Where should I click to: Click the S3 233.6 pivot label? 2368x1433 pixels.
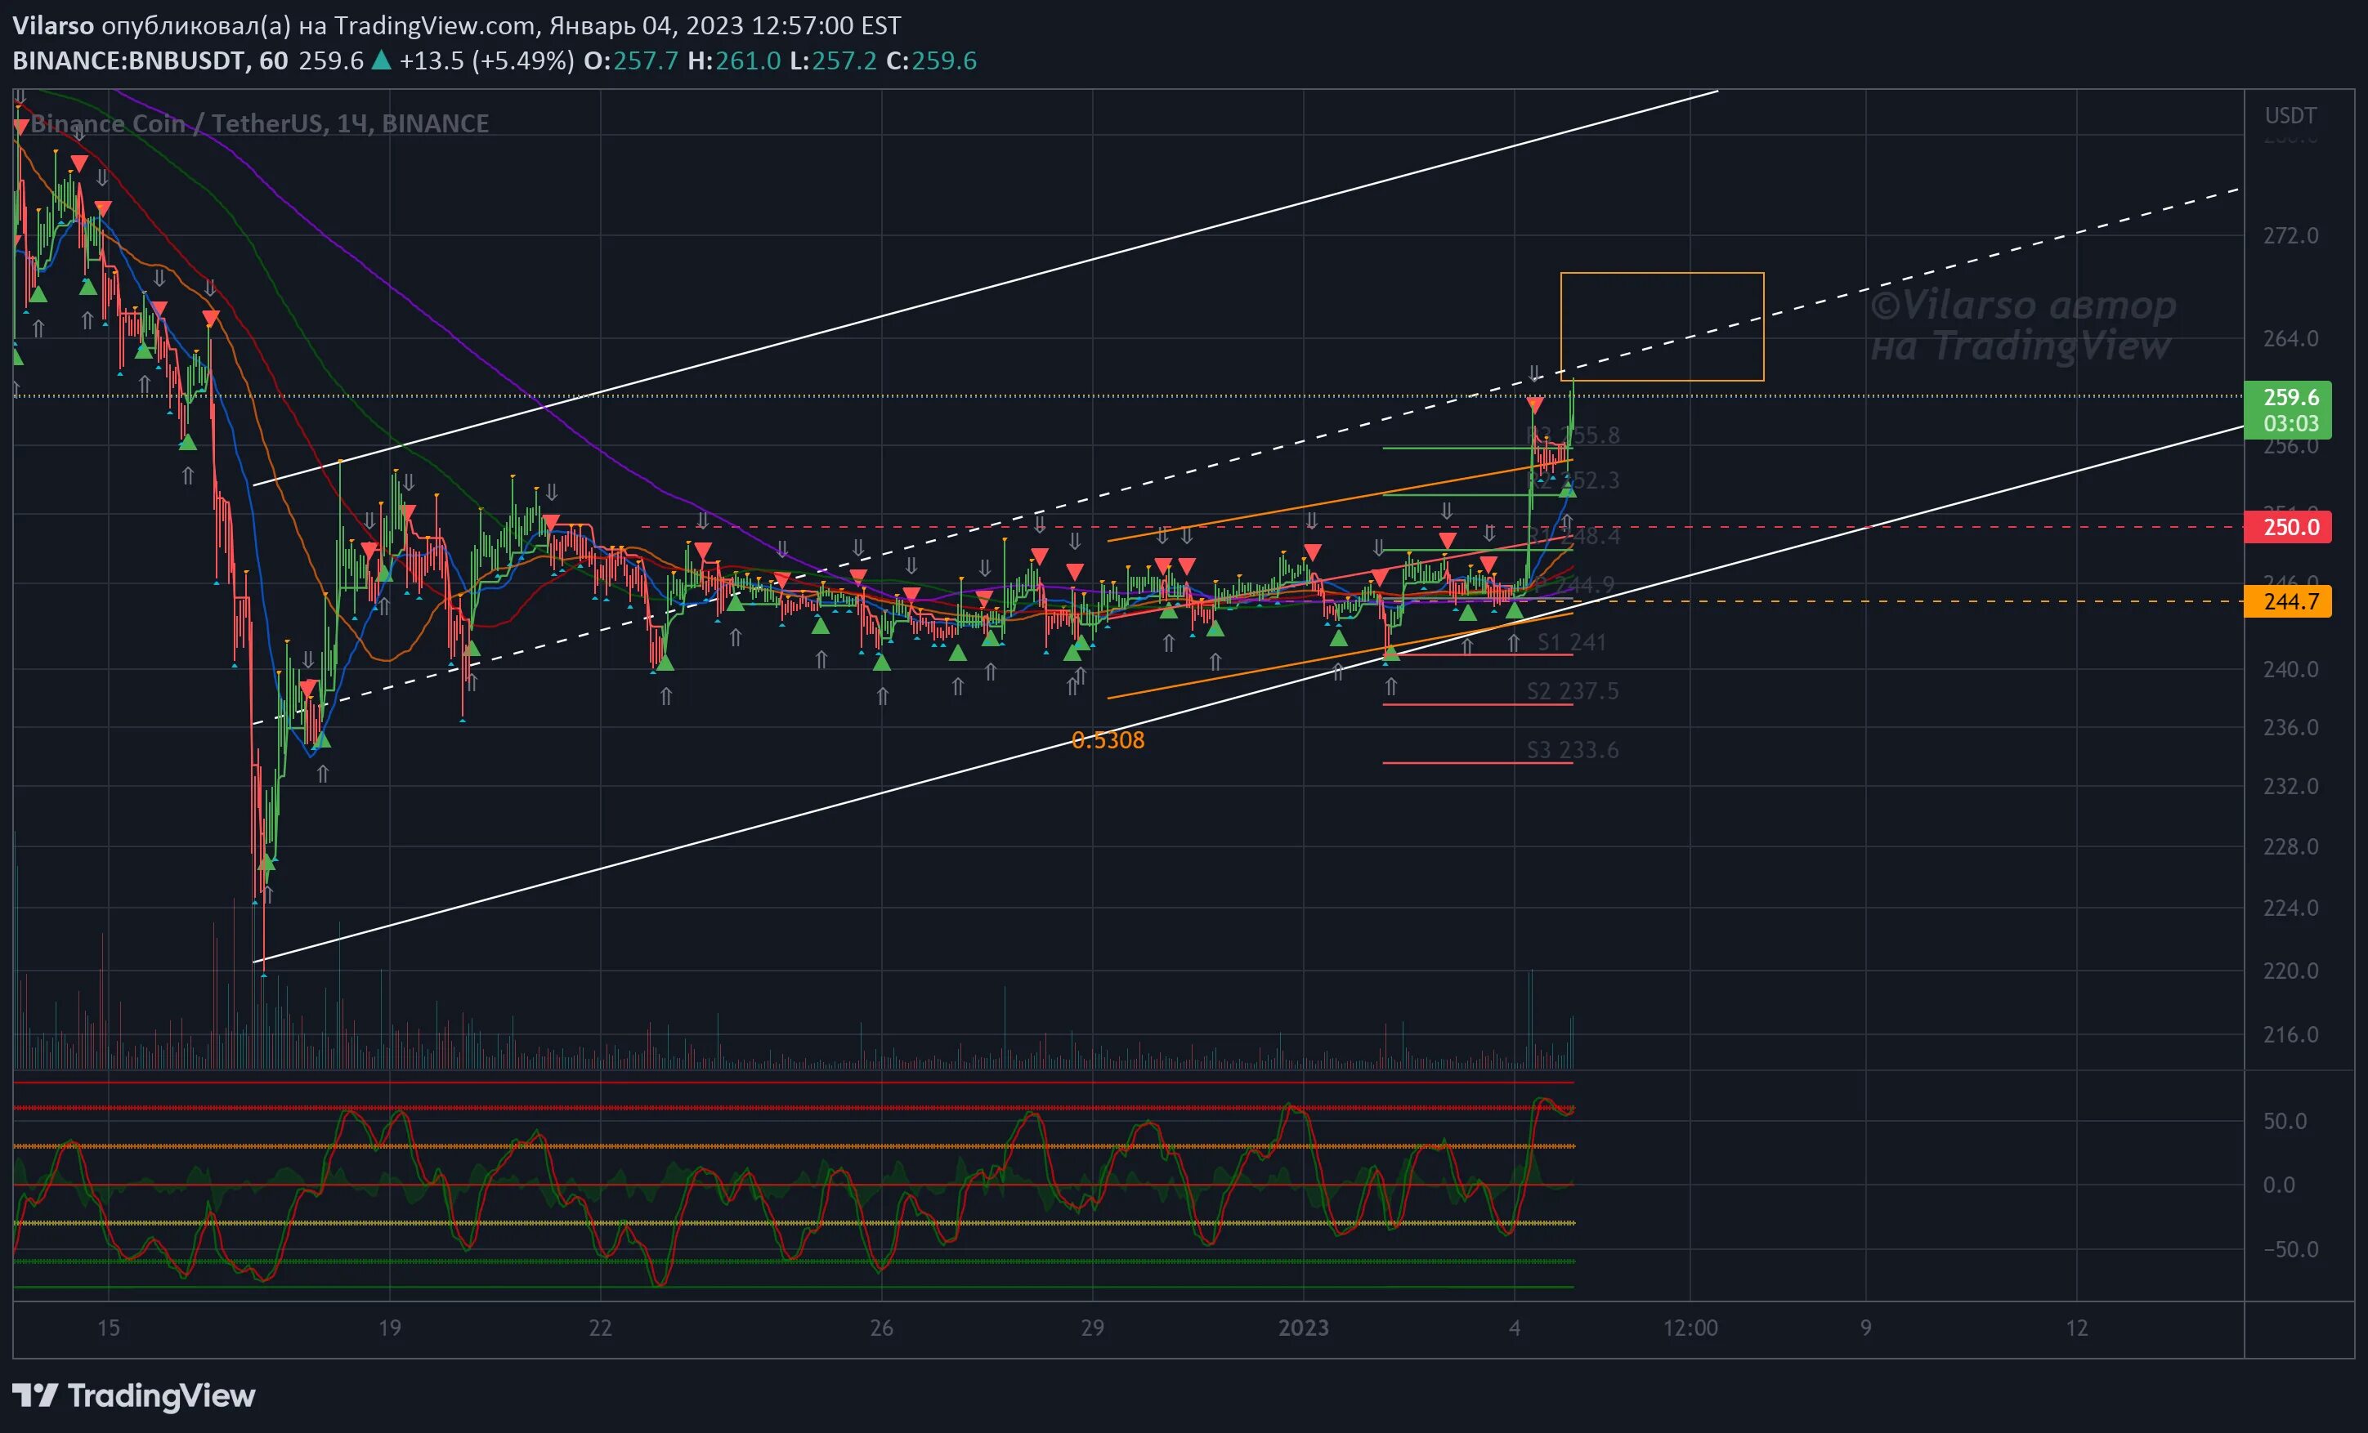click(1572, 749)
